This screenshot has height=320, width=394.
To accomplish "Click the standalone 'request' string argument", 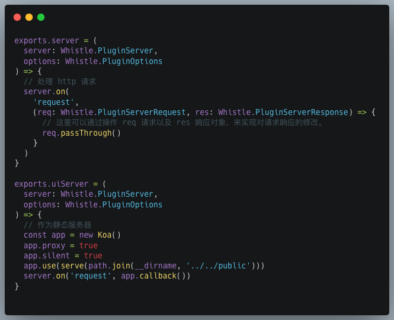I will tap(53, 103).
